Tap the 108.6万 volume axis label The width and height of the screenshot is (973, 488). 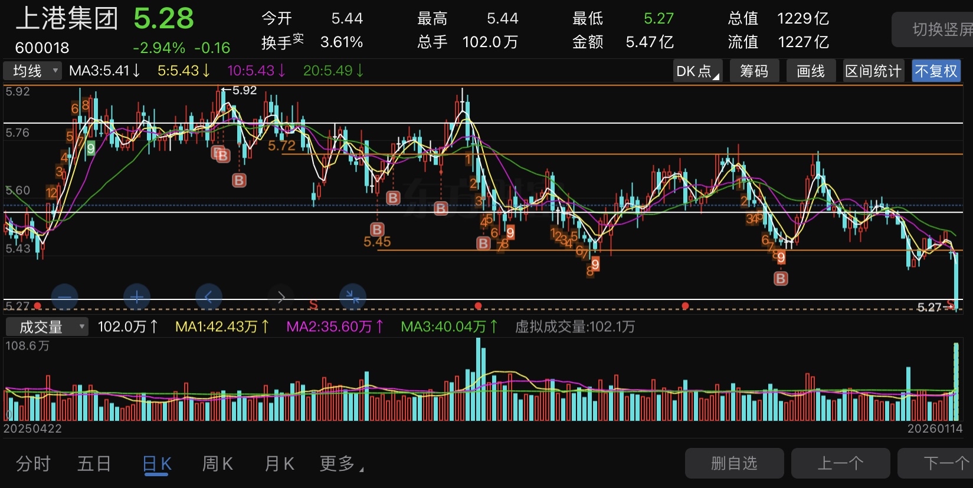(x=27, y=346)
